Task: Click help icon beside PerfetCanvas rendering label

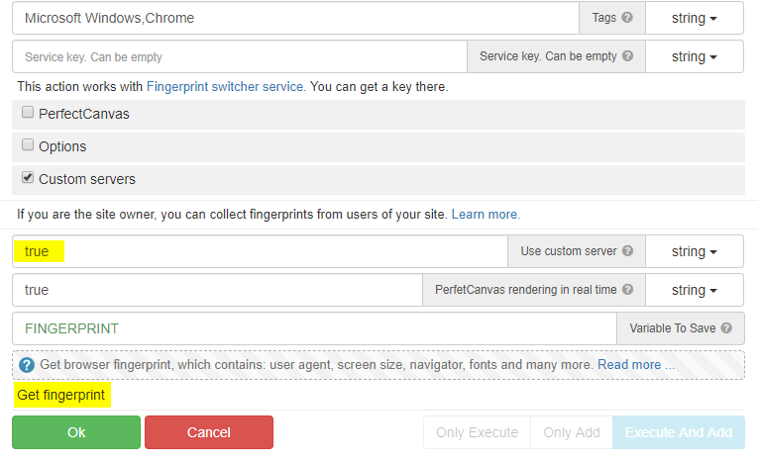Action: click(628, 290)
